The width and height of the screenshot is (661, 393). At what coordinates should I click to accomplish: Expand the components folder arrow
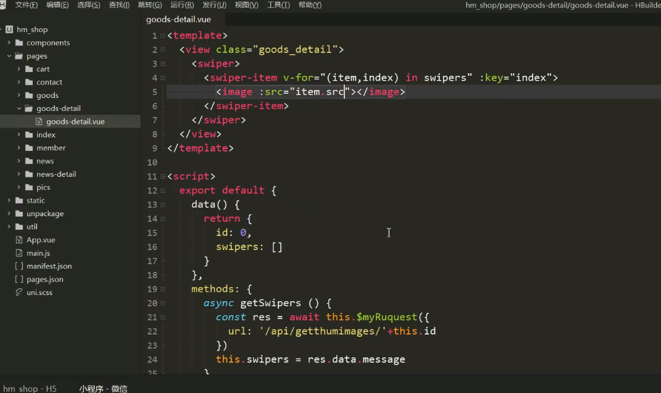pos(9,43)
